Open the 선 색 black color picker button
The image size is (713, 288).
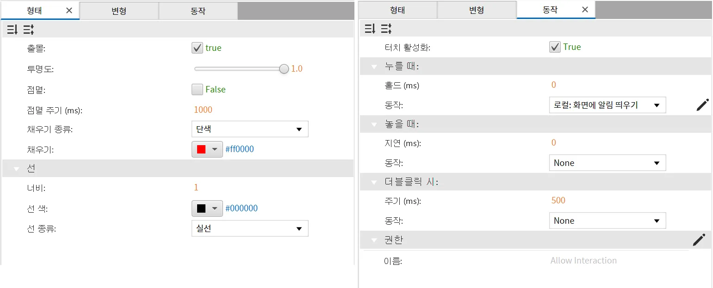coord(207,208)
